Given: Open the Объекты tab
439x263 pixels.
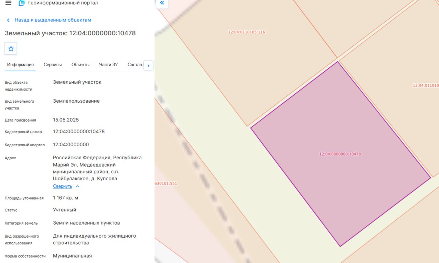Looking at the screenshot, I should [81, 65].
